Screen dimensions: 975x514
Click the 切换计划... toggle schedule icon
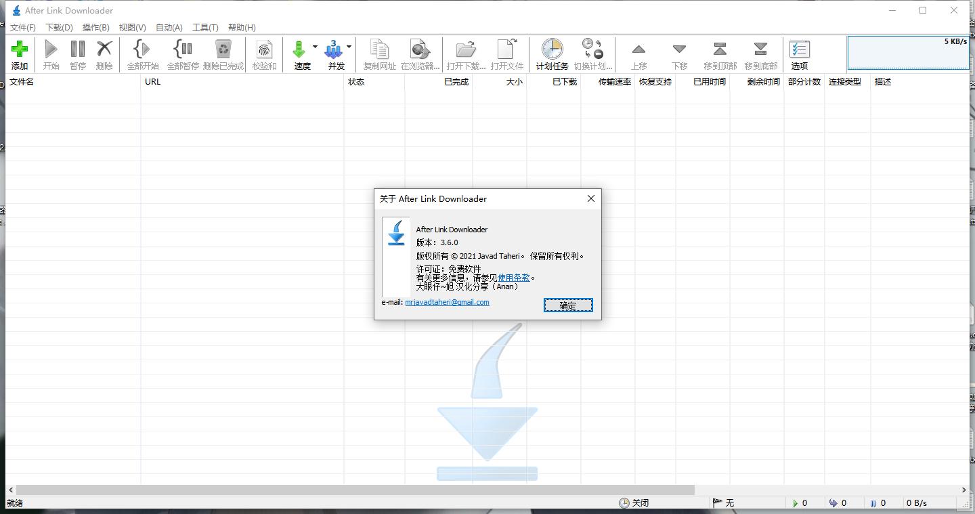pyautogui.click(x=592, y=49)
